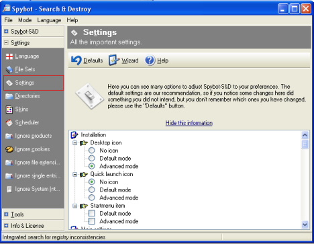Click the Installation section icon
The height and width of the screenshot is (244, 314).
(x=74, y=135)
